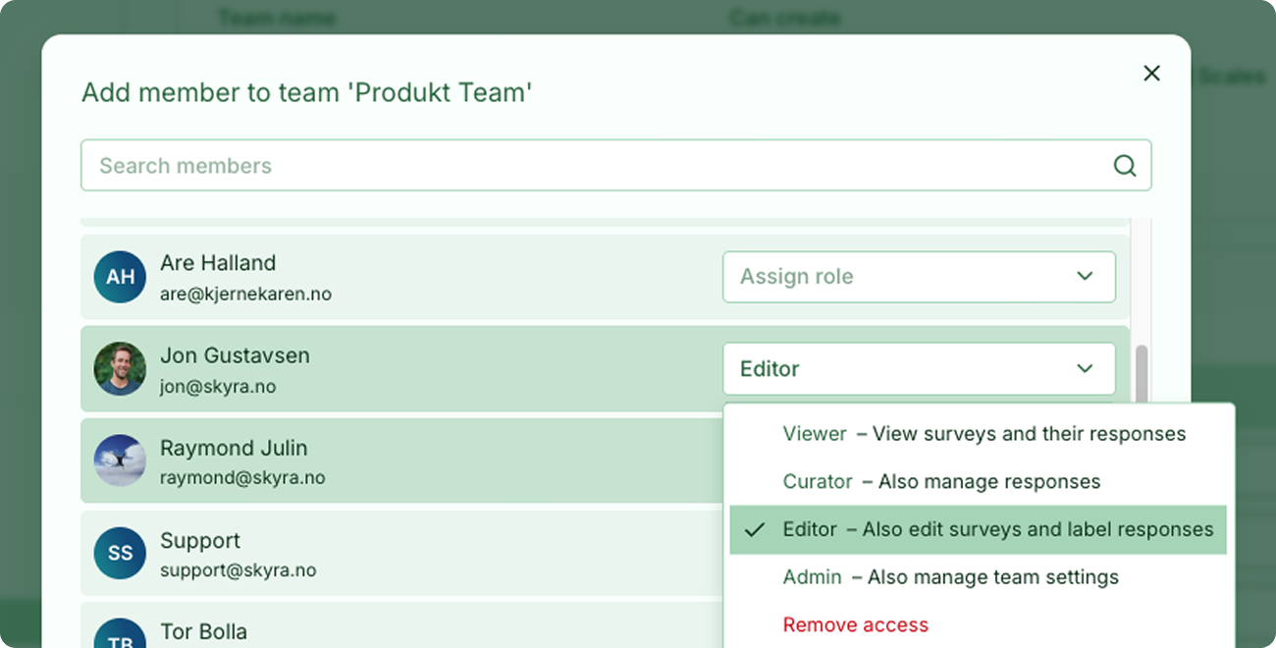Viewport: 1276px width, 648px height.
Task: Open Assign role dropdown for Are Halland
Action: point(919,277)
